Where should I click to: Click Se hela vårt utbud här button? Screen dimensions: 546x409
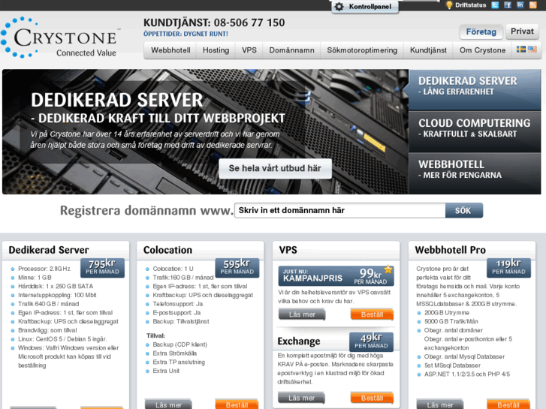point(275,168)
